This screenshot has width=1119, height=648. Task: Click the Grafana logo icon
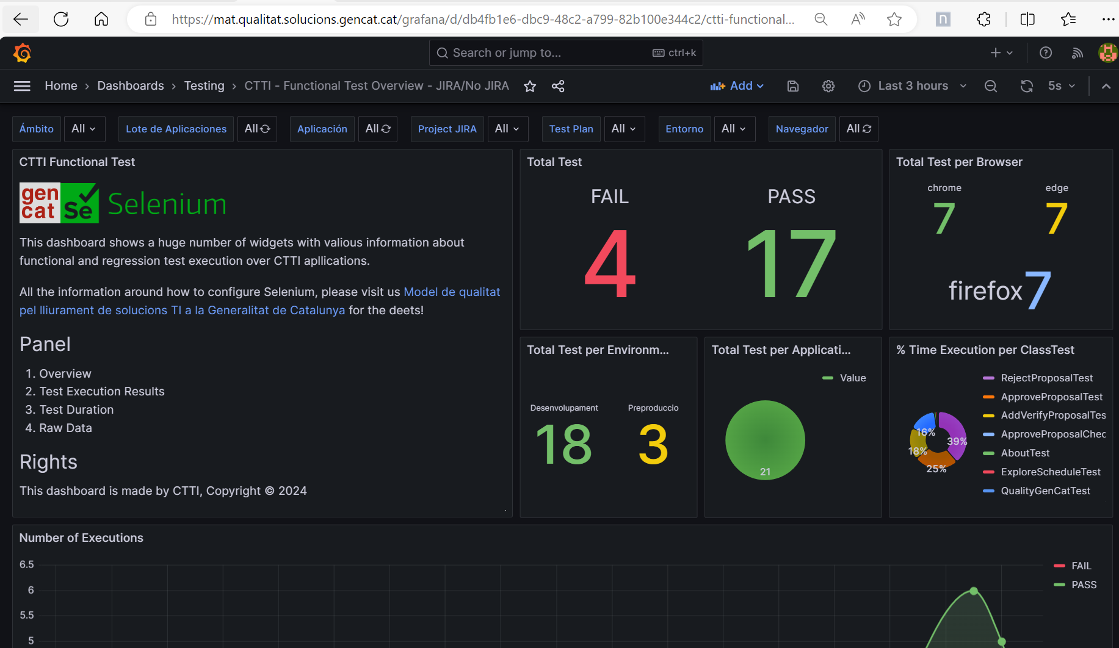click(23, 53)
